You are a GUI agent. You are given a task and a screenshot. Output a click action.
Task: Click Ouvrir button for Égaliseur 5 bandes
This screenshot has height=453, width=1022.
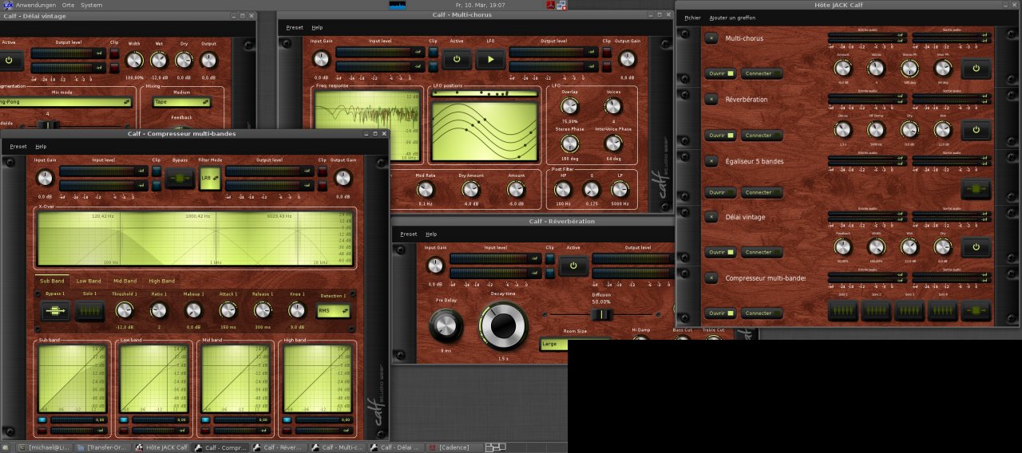pyautogui.click(x=721, y=192)
